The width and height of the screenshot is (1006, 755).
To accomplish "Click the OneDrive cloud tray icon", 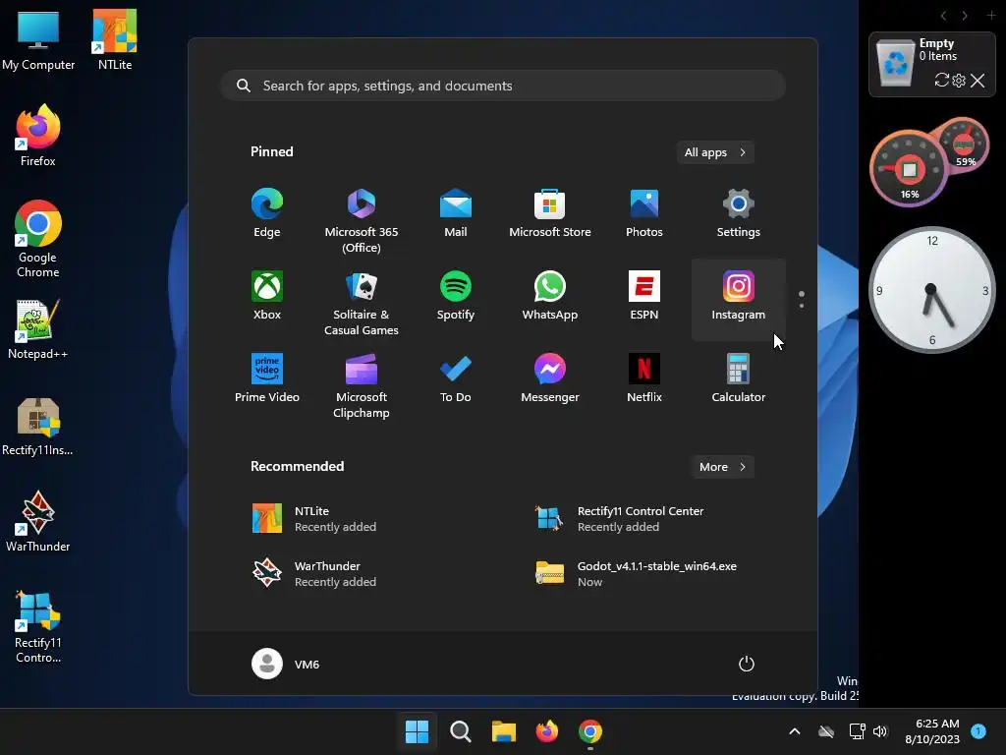I will 826,731.
